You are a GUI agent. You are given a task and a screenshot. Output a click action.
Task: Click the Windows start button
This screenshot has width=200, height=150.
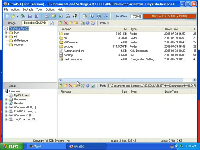(12, 146)
